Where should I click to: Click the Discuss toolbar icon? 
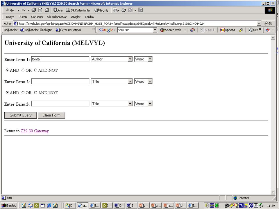coord(140,10)
